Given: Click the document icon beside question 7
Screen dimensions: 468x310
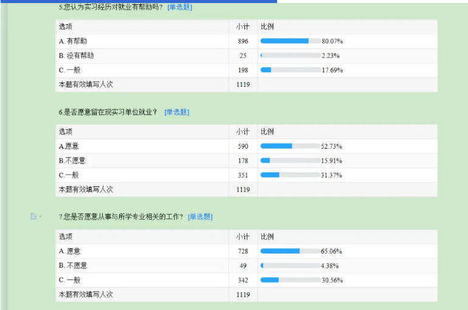Looking at the screenshot, I should click(33, 217).
